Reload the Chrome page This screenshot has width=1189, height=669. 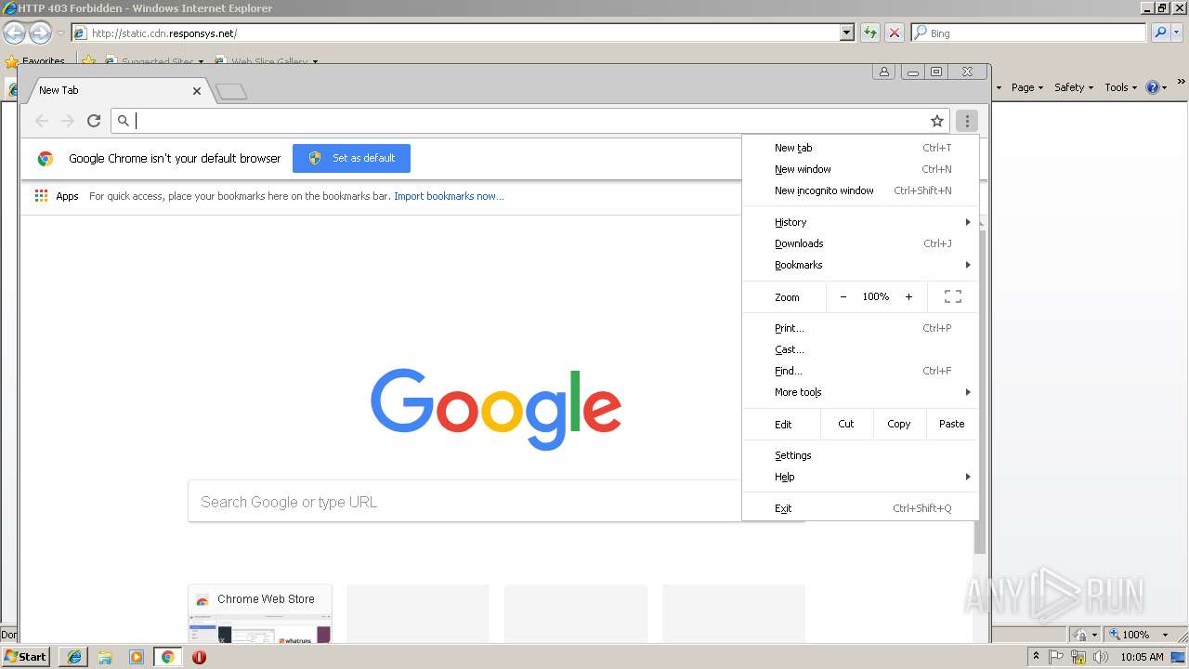click(x=94, y=121)
